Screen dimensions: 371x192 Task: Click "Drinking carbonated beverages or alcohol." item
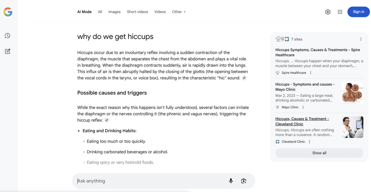pos(127,152)
